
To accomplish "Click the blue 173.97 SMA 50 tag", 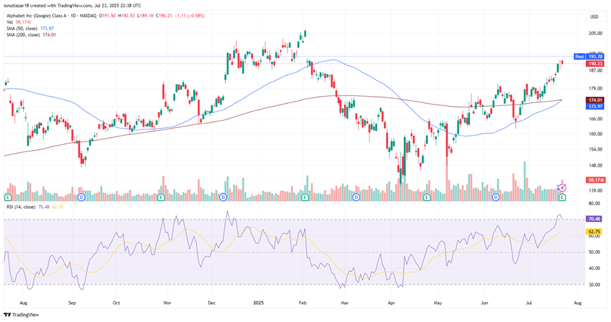I will 595,107.
